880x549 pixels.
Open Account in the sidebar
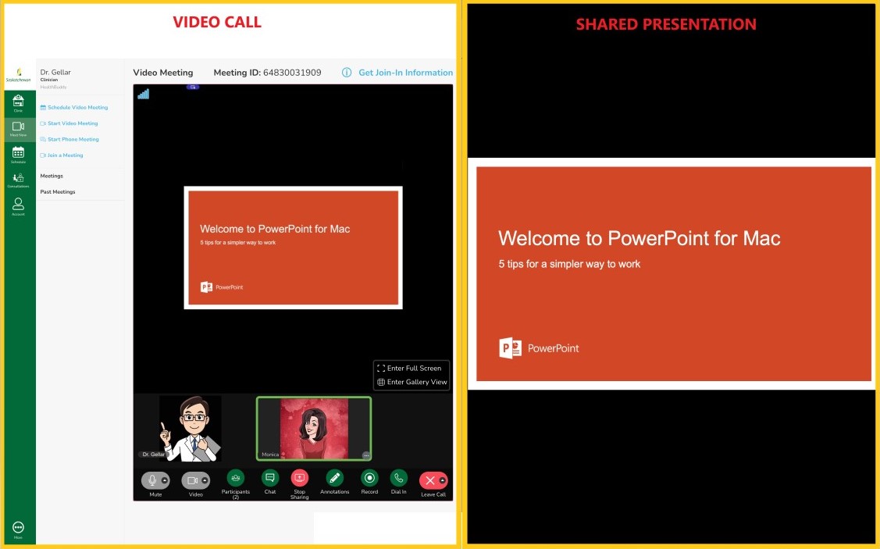coord(18,206)
